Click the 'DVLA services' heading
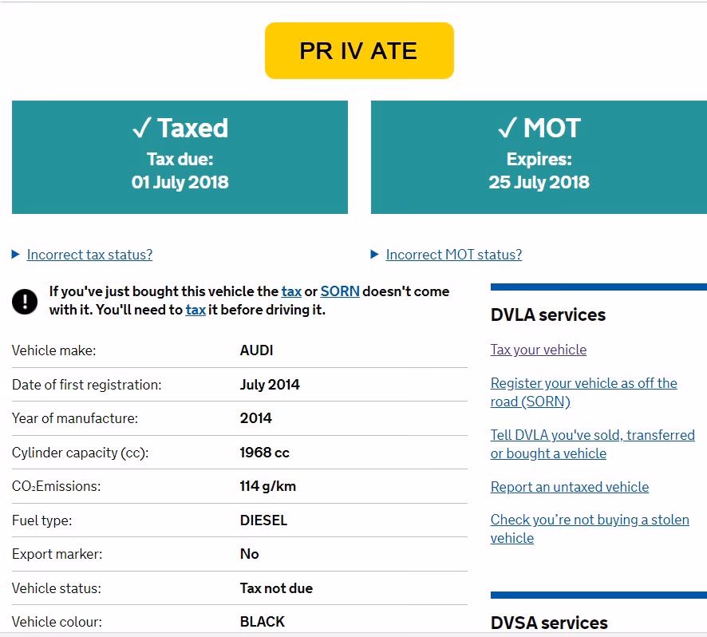707x637 pixels. point(547,315)
